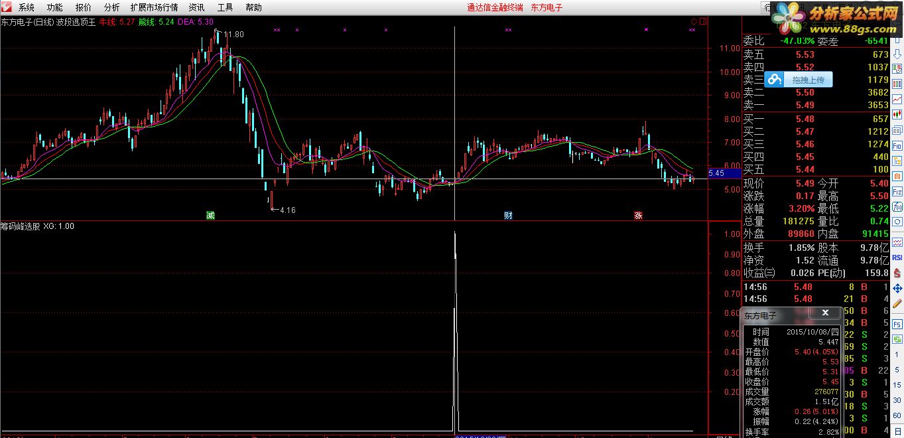Switch to 日 daily period in sidebar

click(897, 431)
